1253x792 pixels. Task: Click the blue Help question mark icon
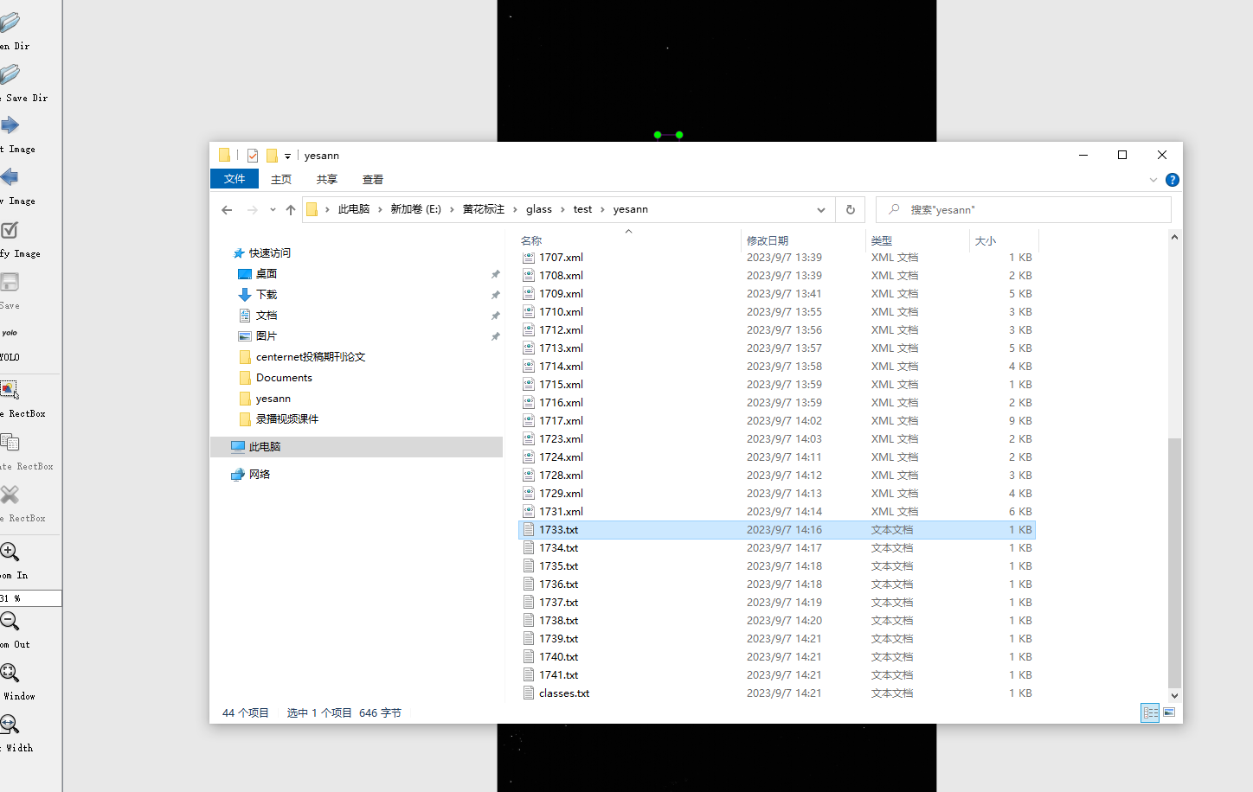pyautogui.click(x=1173, y=180)
